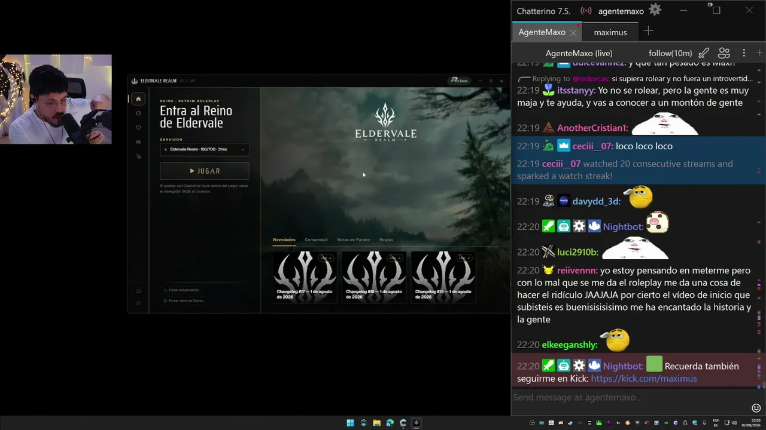Open Microsoft Edge from the taskbar
766x430 pixels.
(x=390, y=423)
